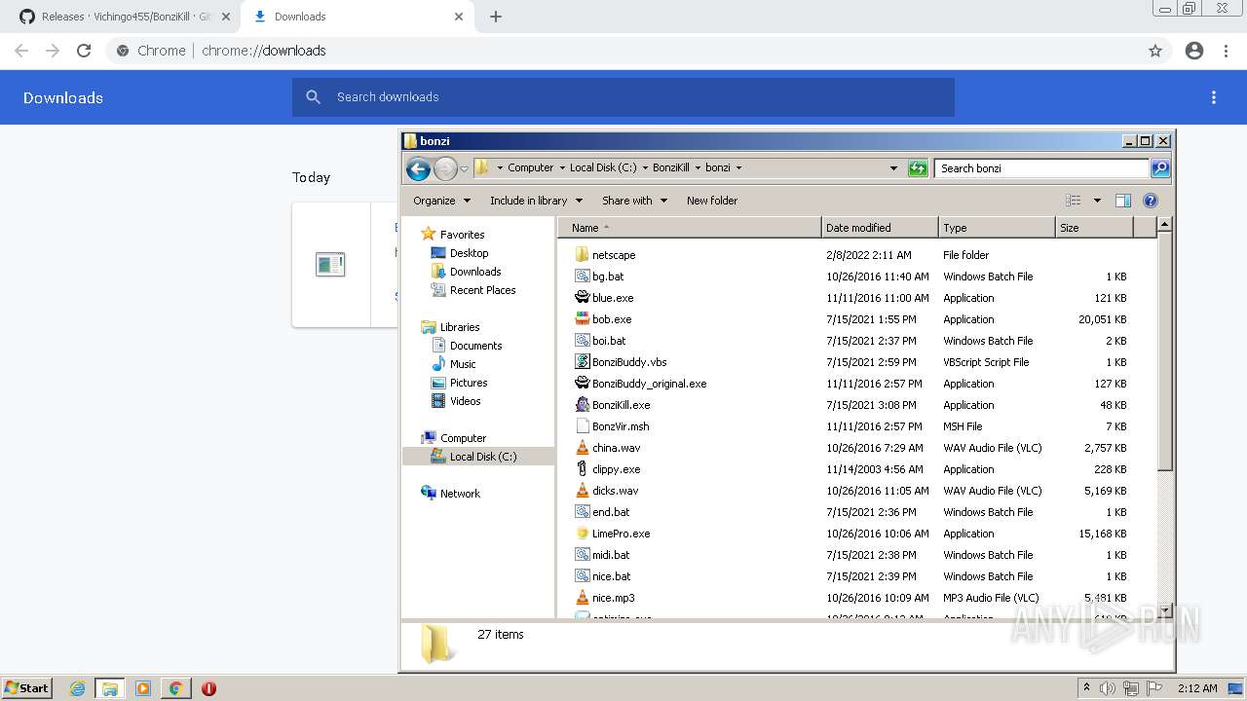This screenshot has width=1247, height=701.
Task: Select Documents library
Action: tap(475, 346)
